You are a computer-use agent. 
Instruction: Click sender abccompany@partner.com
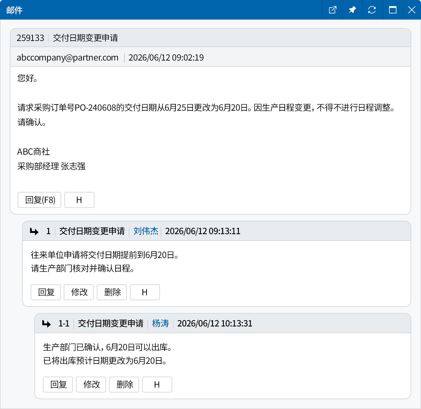pyautogui.click(x=67, y=57)
